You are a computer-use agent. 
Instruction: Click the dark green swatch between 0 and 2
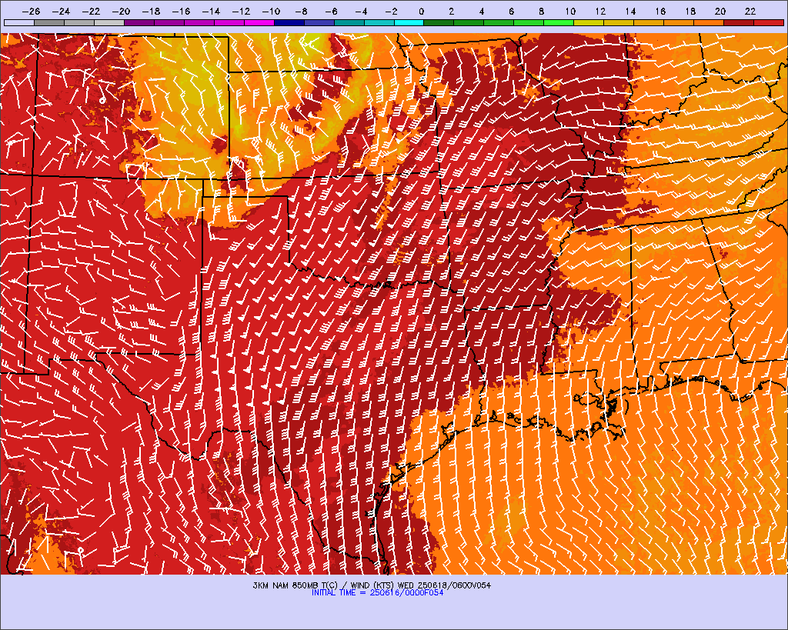[439, 22]
